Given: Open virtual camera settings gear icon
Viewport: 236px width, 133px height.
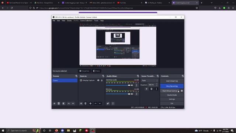Looking at the screenshot, I should (x=182, y=91).
